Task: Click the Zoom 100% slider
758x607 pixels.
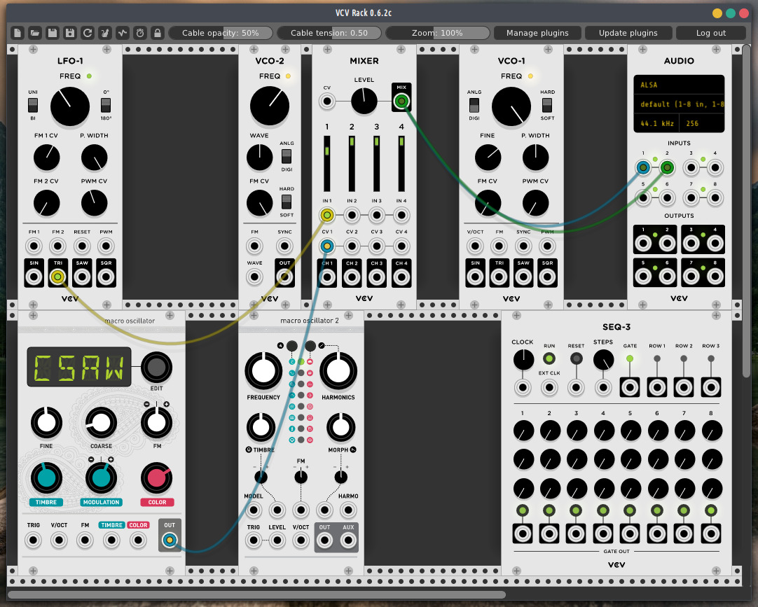Action: (x=437, y=33)
